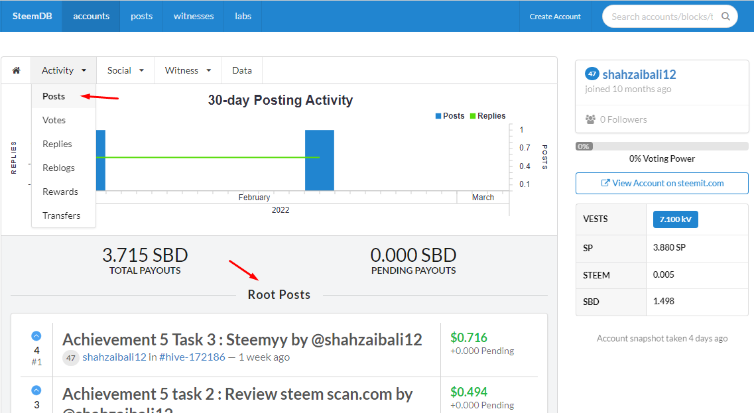Click the 0 Followers text
Image resolution: width=754 pixels, height=413 pixels.
pyautogui.click(x=623, y=120)
